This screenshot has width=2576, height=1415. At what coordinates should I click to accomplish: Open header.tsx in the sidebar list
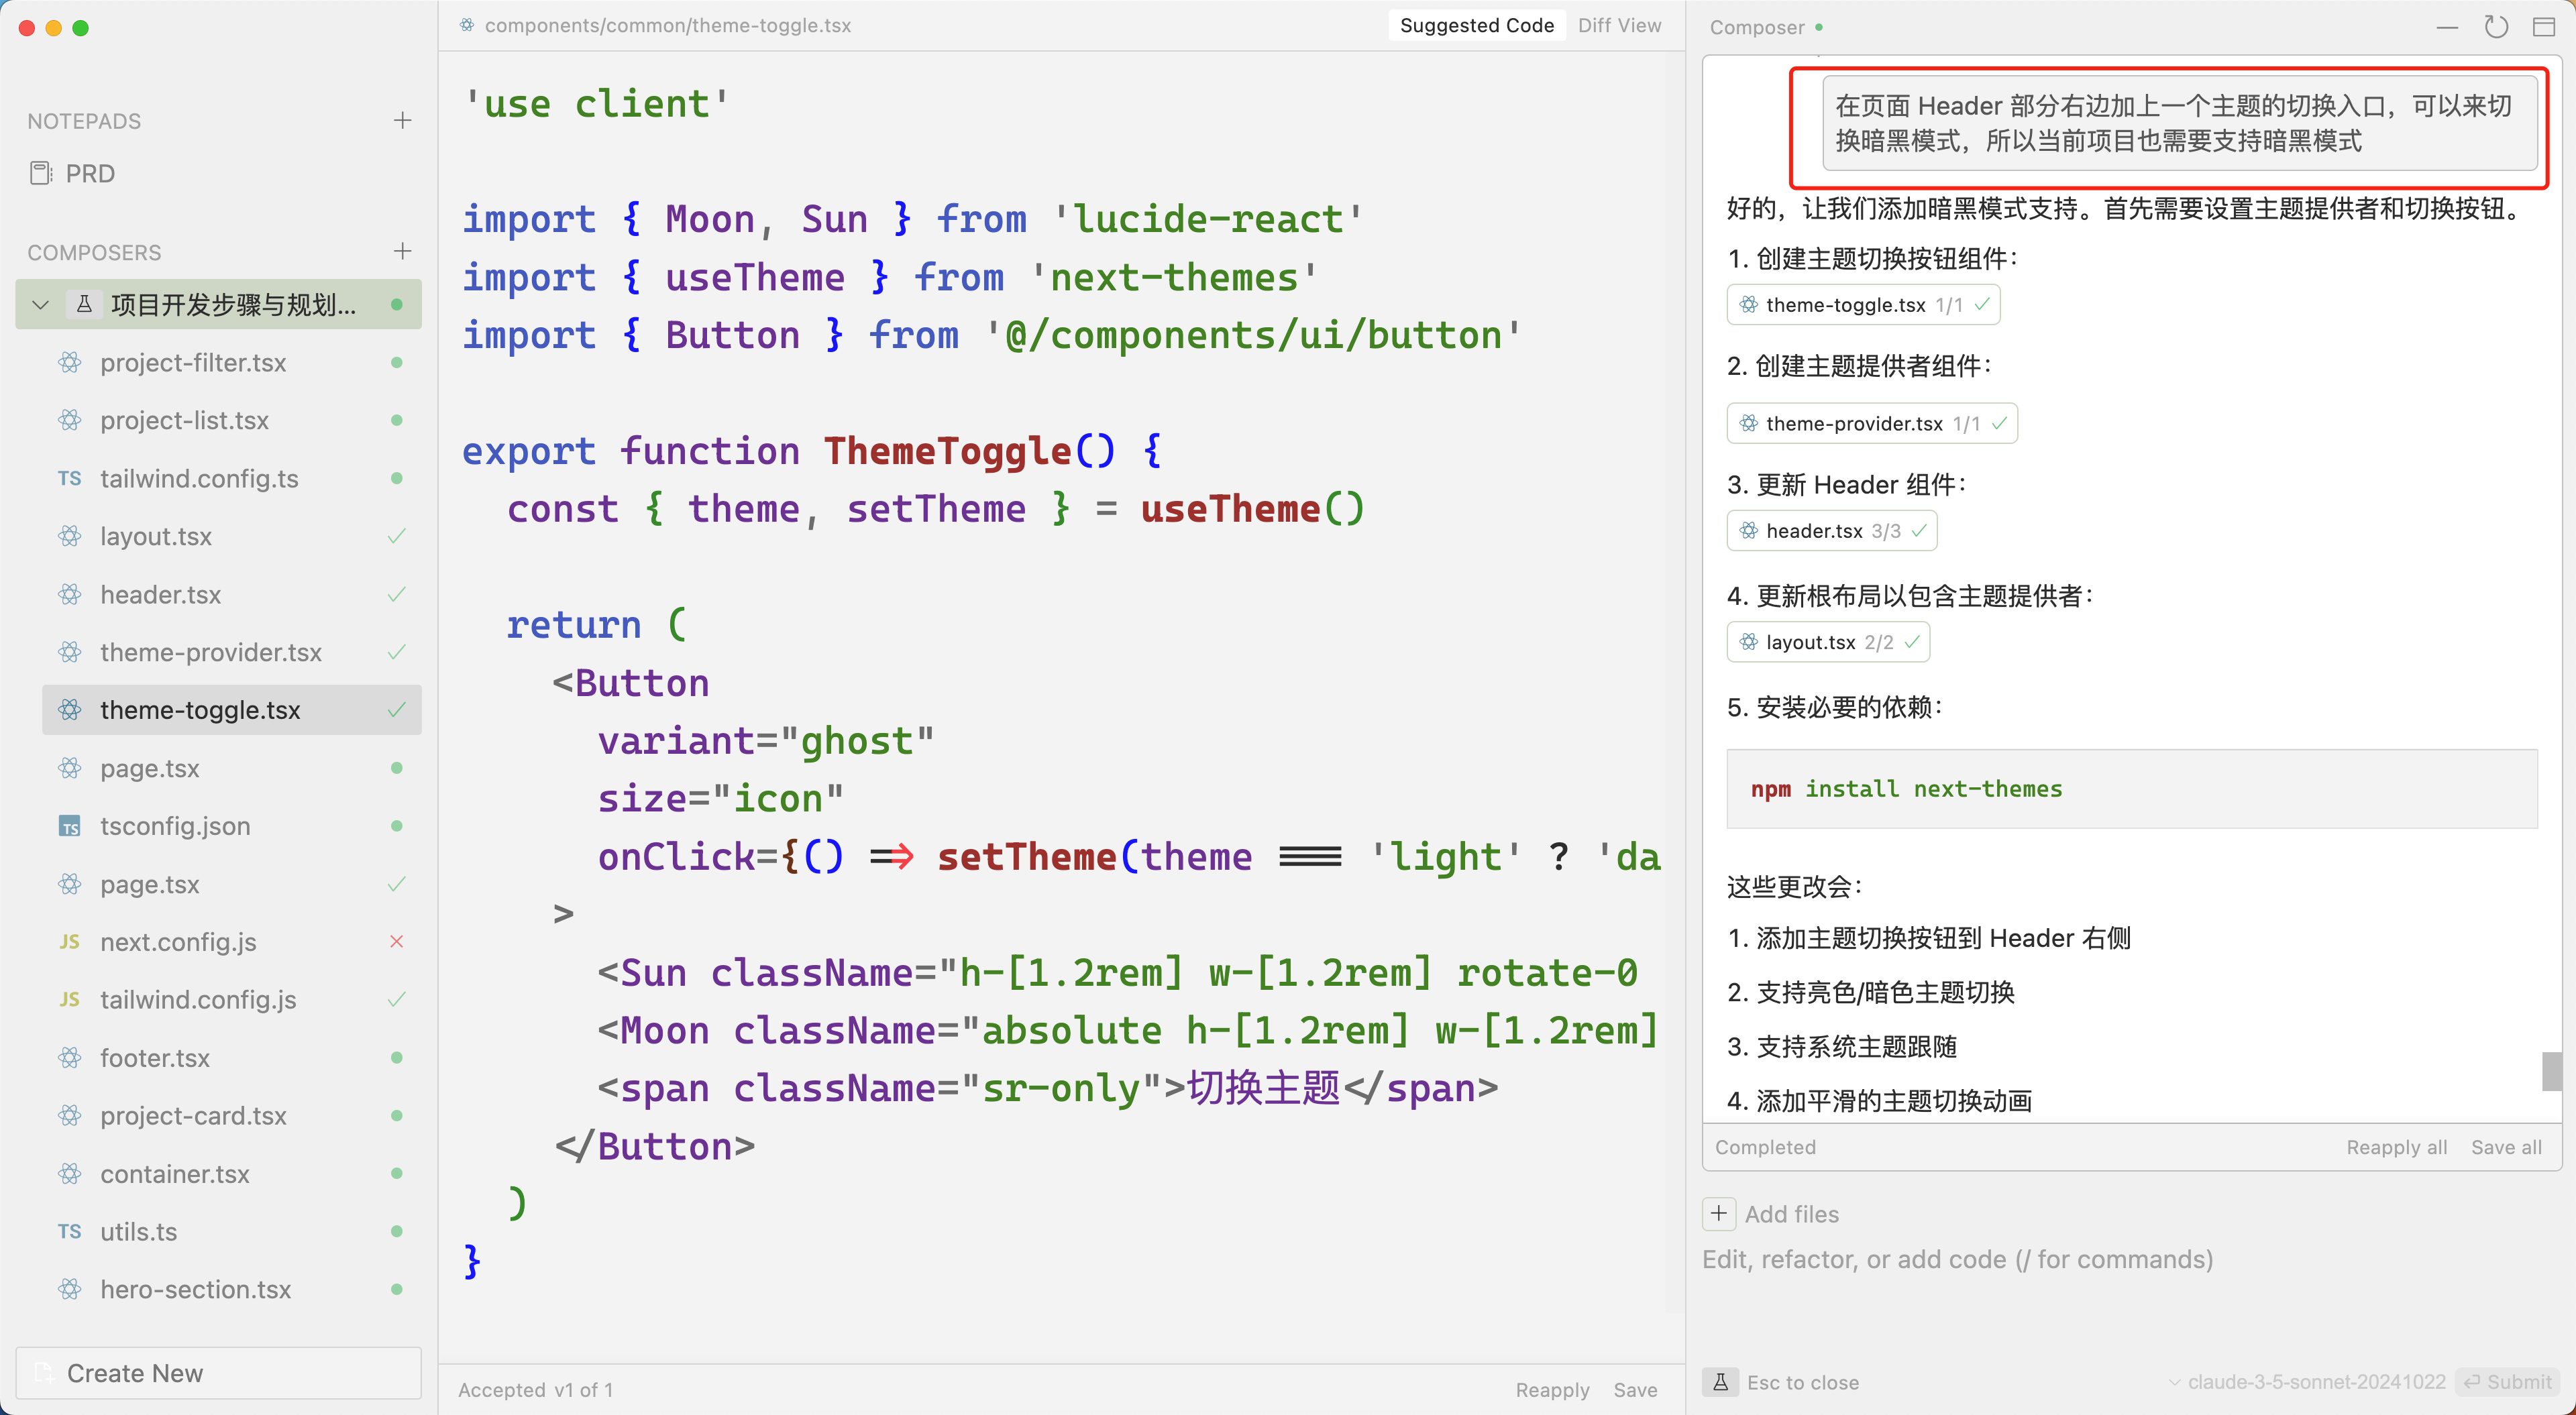pos(232,594)
